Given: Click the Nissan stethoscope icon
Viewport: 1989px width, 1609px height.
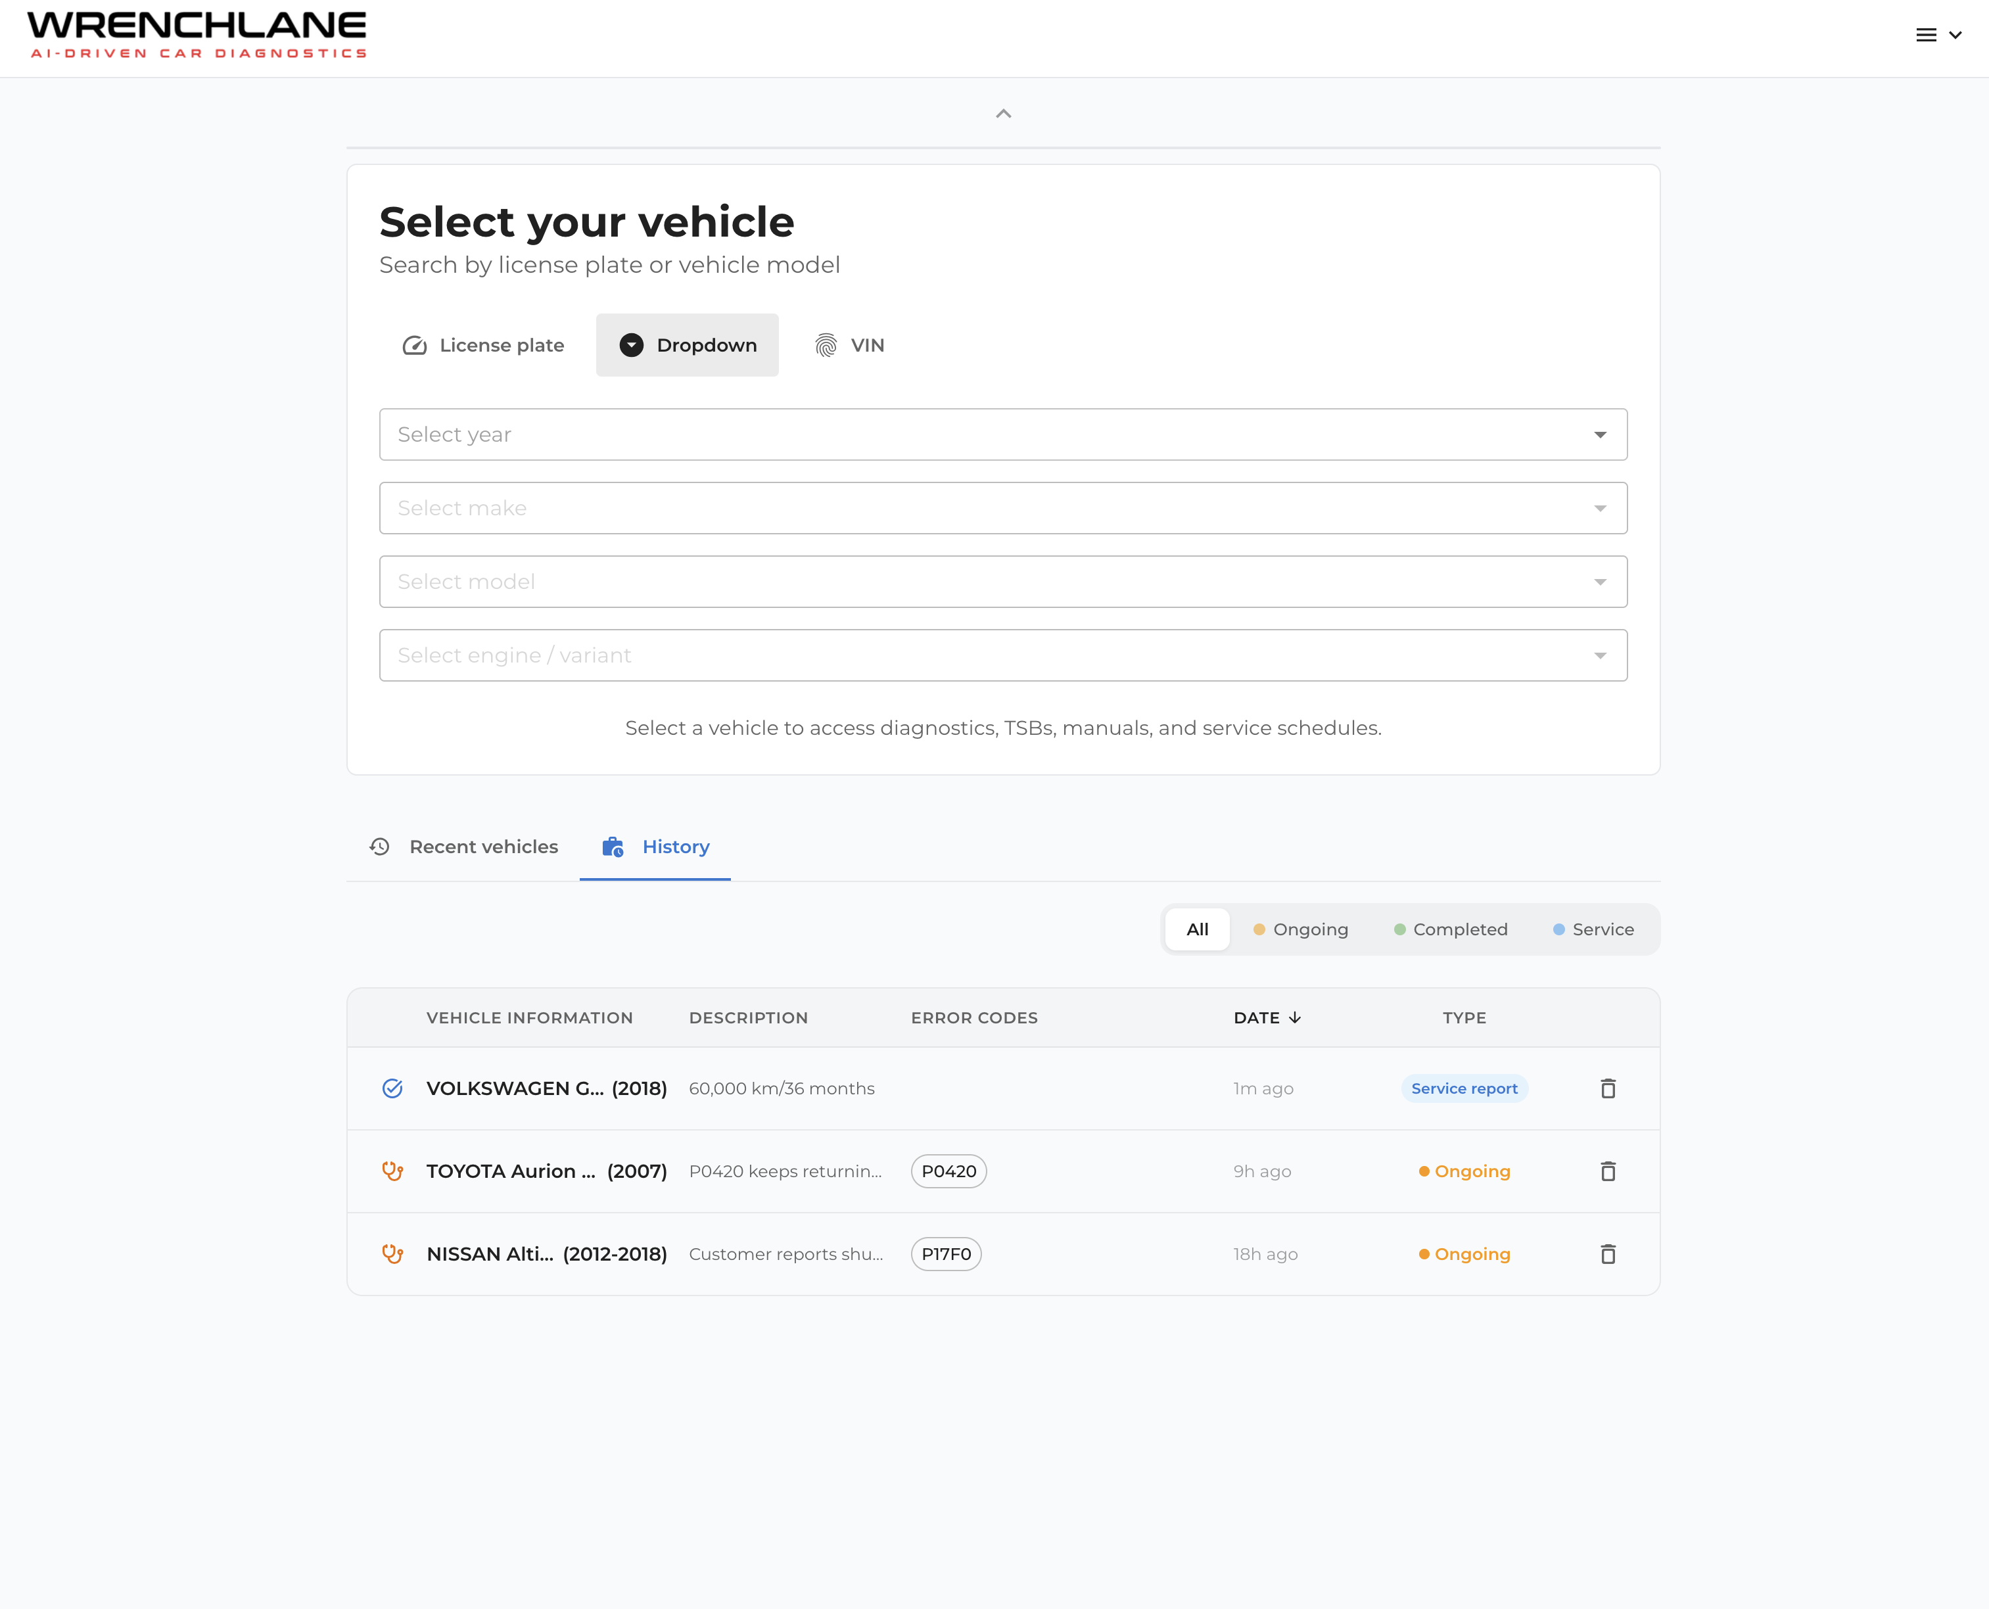Looking at the screenshot, I should point(393,1254).
